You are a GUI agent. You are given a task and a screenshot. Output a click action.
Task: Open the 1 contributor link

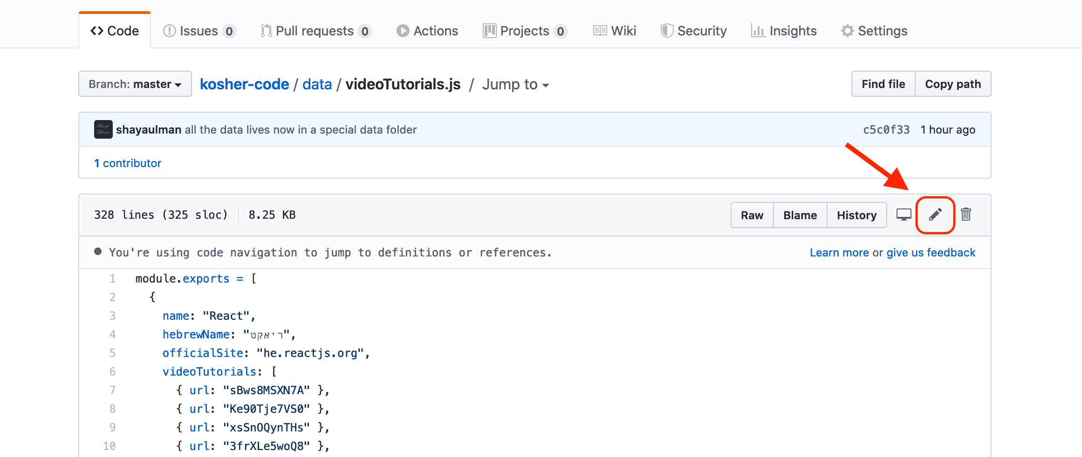point(128,163)
